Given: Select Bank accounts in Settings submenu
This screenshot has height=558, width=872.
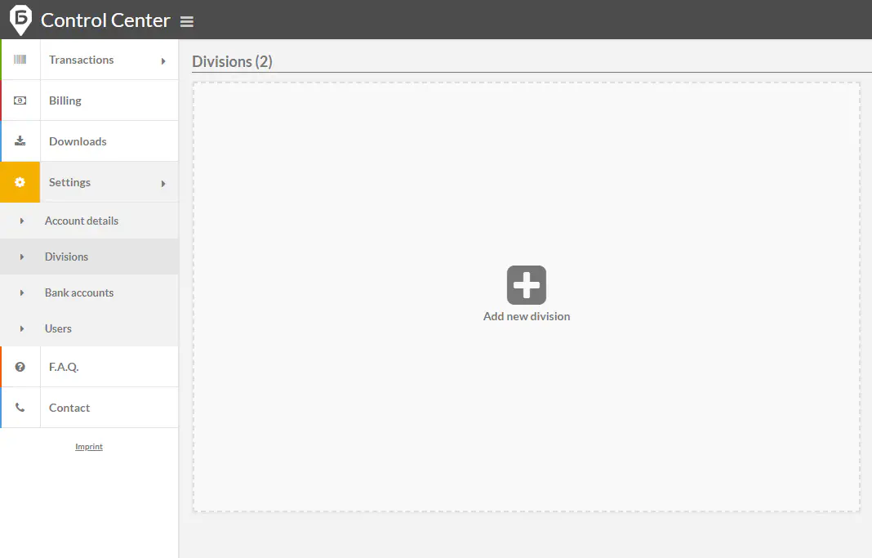Looking at the screenshot, I should 79,292.
